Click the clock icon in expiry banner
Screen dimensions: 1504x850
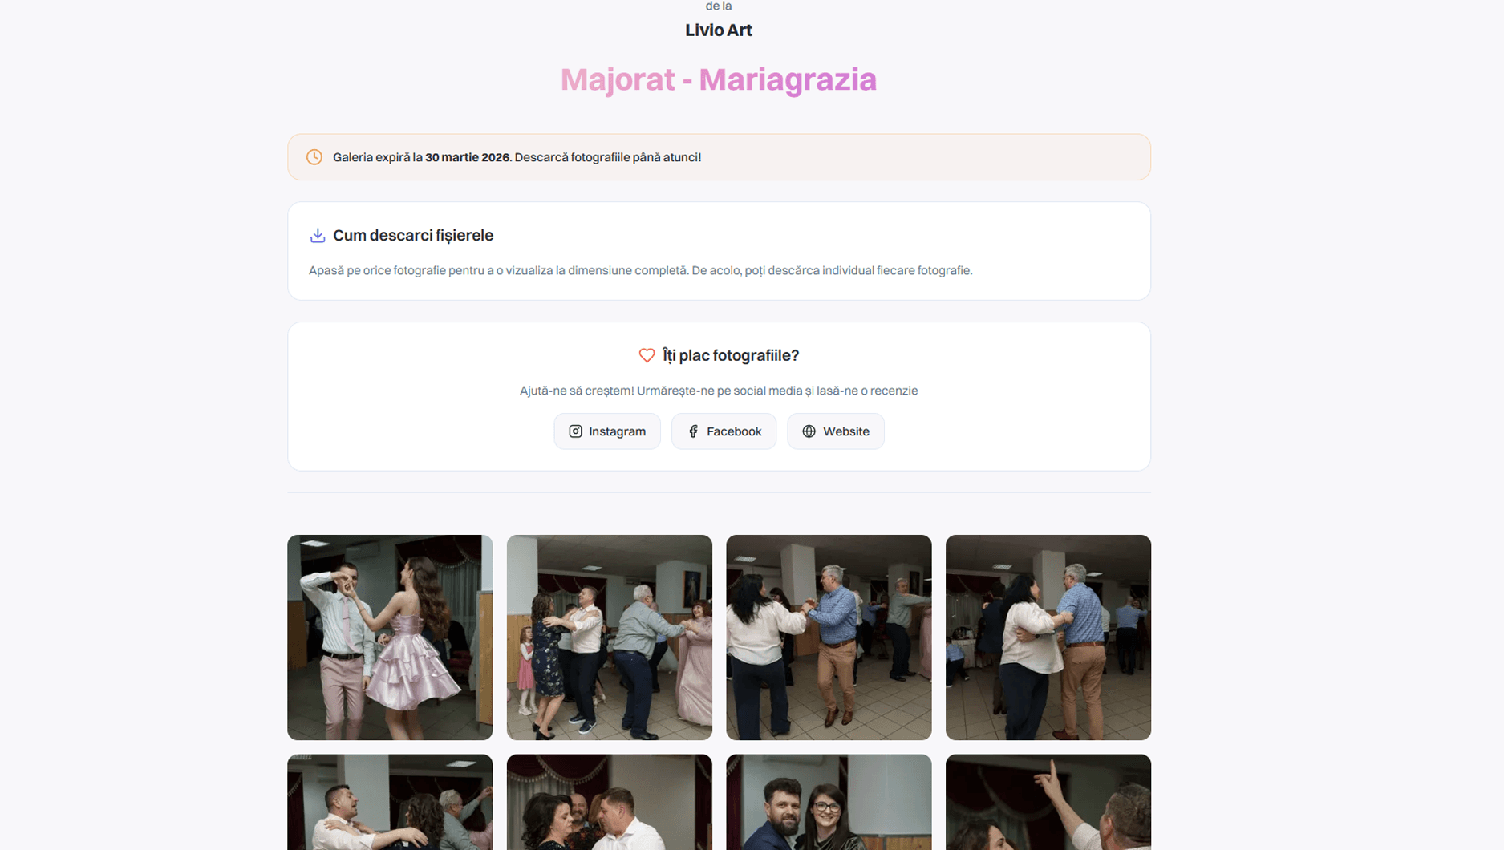click(x=314, y=157)
